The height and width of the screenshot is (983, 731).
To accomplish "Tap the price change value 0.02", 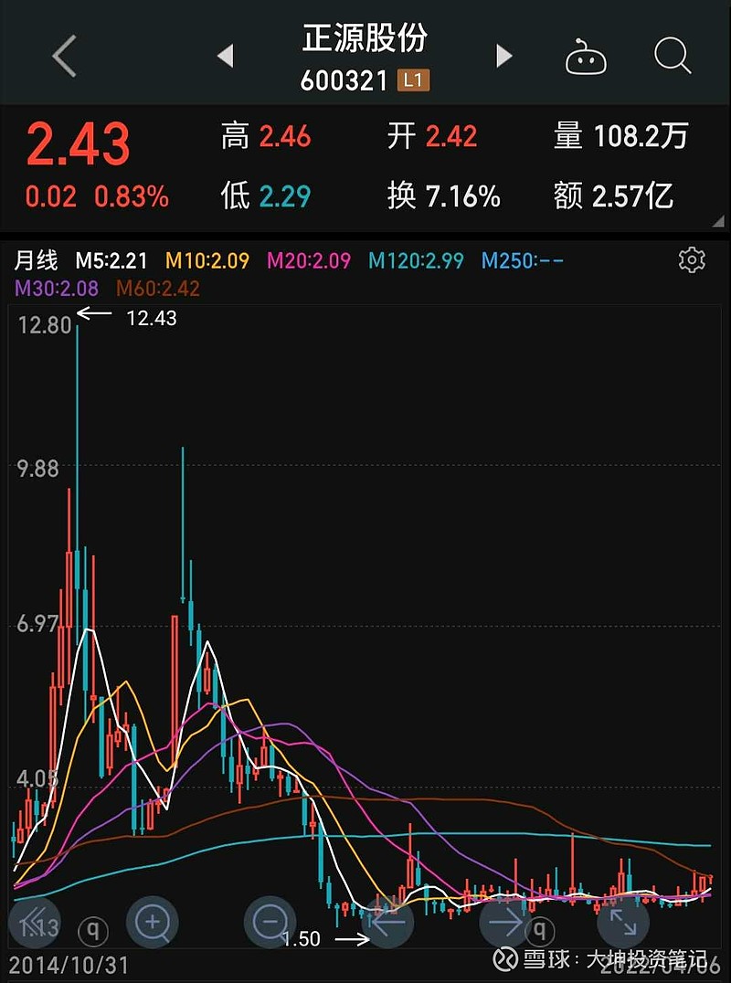I will (51, 196).
